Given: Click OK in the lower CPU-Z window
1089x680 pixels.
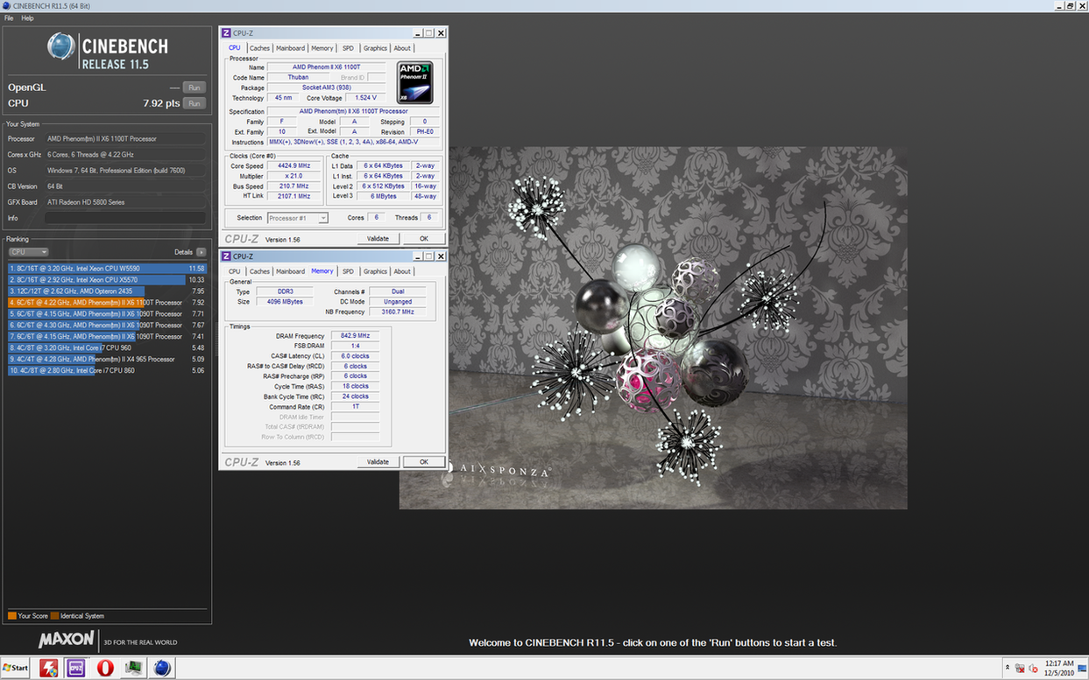Looking at the screenshot, I should pyautogui.click(x=424, y=462).
